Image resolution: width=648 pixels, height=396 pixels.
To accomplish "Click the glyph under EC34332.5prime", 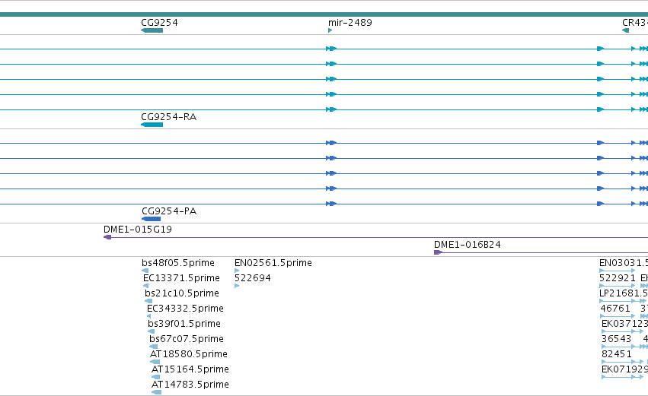I will click(148, 316).
